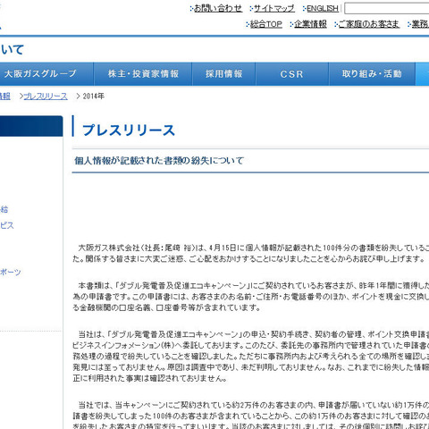Click the 個人情報が記載された書類の紛失について title
This screenshot has height=429, width=429.
[159, 161]
